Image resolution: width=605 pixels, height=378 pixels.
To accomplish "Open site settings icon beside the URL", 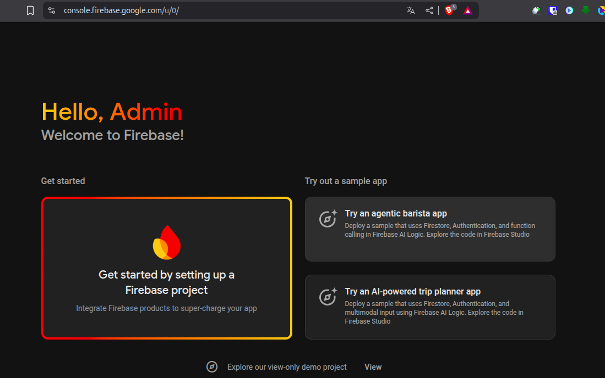I will pyautogui.click(x=52, y=10).
